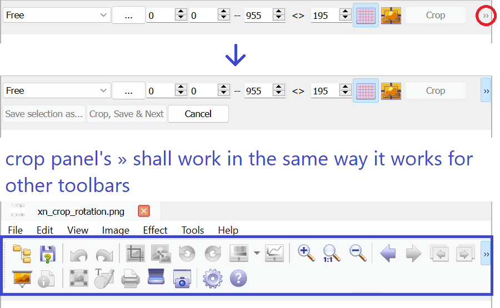Click the '...' button above Crop, Save & Next
This screenshot has height=308, width=500.
coord(128,90)
